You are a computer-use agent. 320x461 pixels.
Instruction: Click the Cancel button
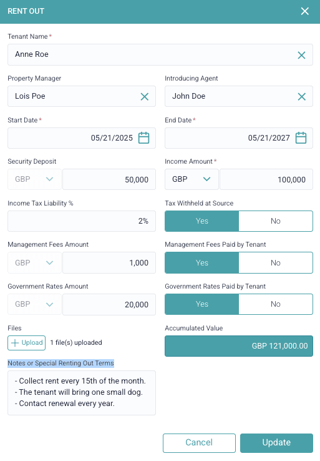tap(199, 443)
